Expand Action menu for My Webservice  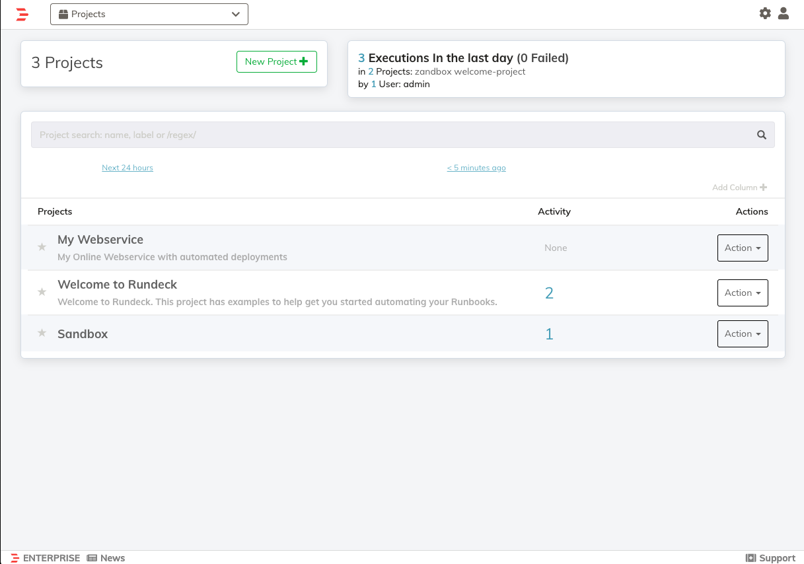(x=743, y=248)
